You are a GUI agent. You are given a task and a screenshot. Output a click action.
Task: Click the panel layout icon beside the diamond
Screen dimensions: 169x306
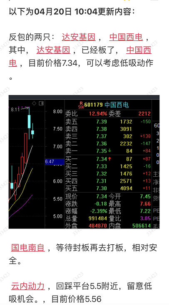click(41, 103)
